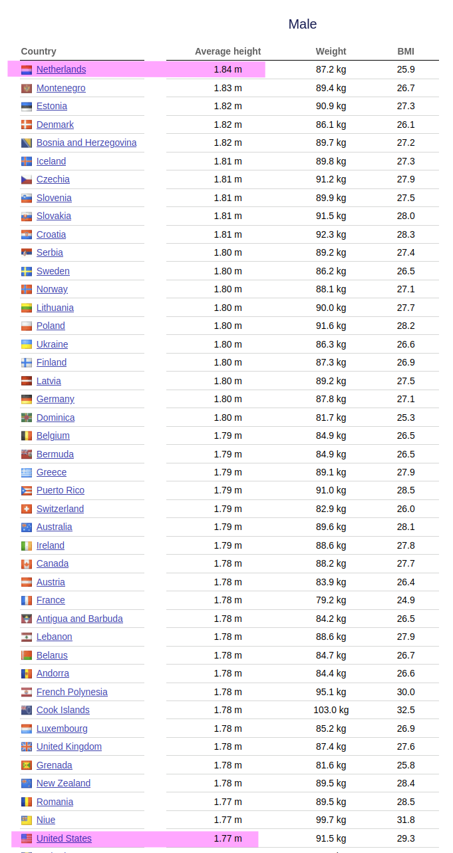Select the BMI column header
The width and height of the screenshot is (453, 853).
[x=406, y=51]
